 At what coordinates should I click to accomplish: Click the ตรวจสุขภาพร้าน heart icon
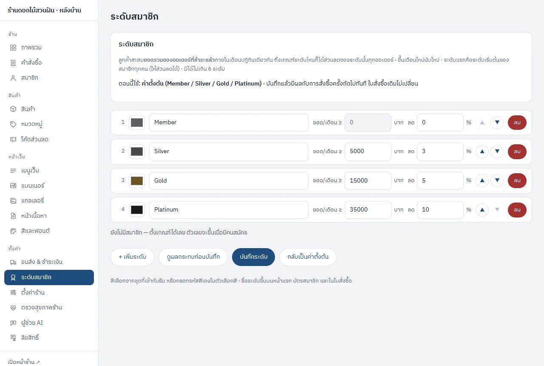[13, 307]
